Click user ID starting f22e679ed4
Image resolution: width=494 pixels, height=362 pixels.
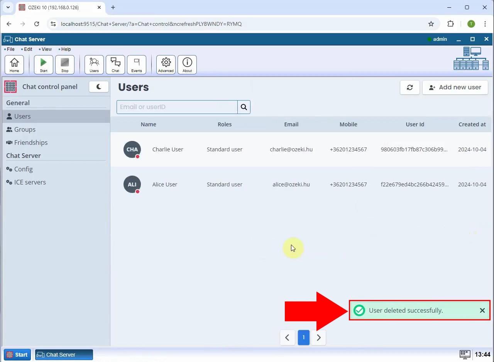coord(415,184)
